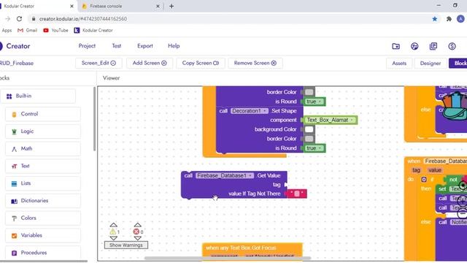Click the Show Warnings button
The image size is (467, 263).
click(x=126, y=245)
